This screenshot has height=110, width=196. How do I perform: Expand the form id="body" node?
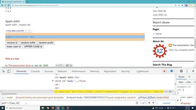(x=53, y=81)
